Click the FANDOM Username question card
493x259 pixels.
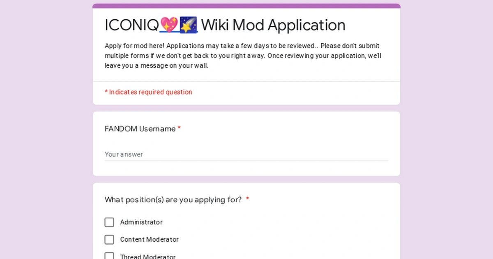tap(246, 143)
